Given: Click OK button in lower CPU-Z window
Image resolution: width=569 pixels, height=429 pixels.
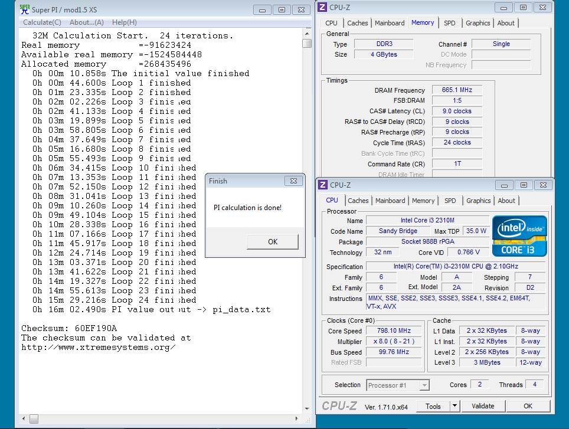Looking at the screenshot, I should tap(528, 406).
